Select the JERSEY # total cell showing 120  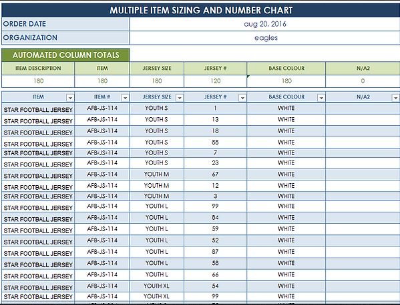215,81
